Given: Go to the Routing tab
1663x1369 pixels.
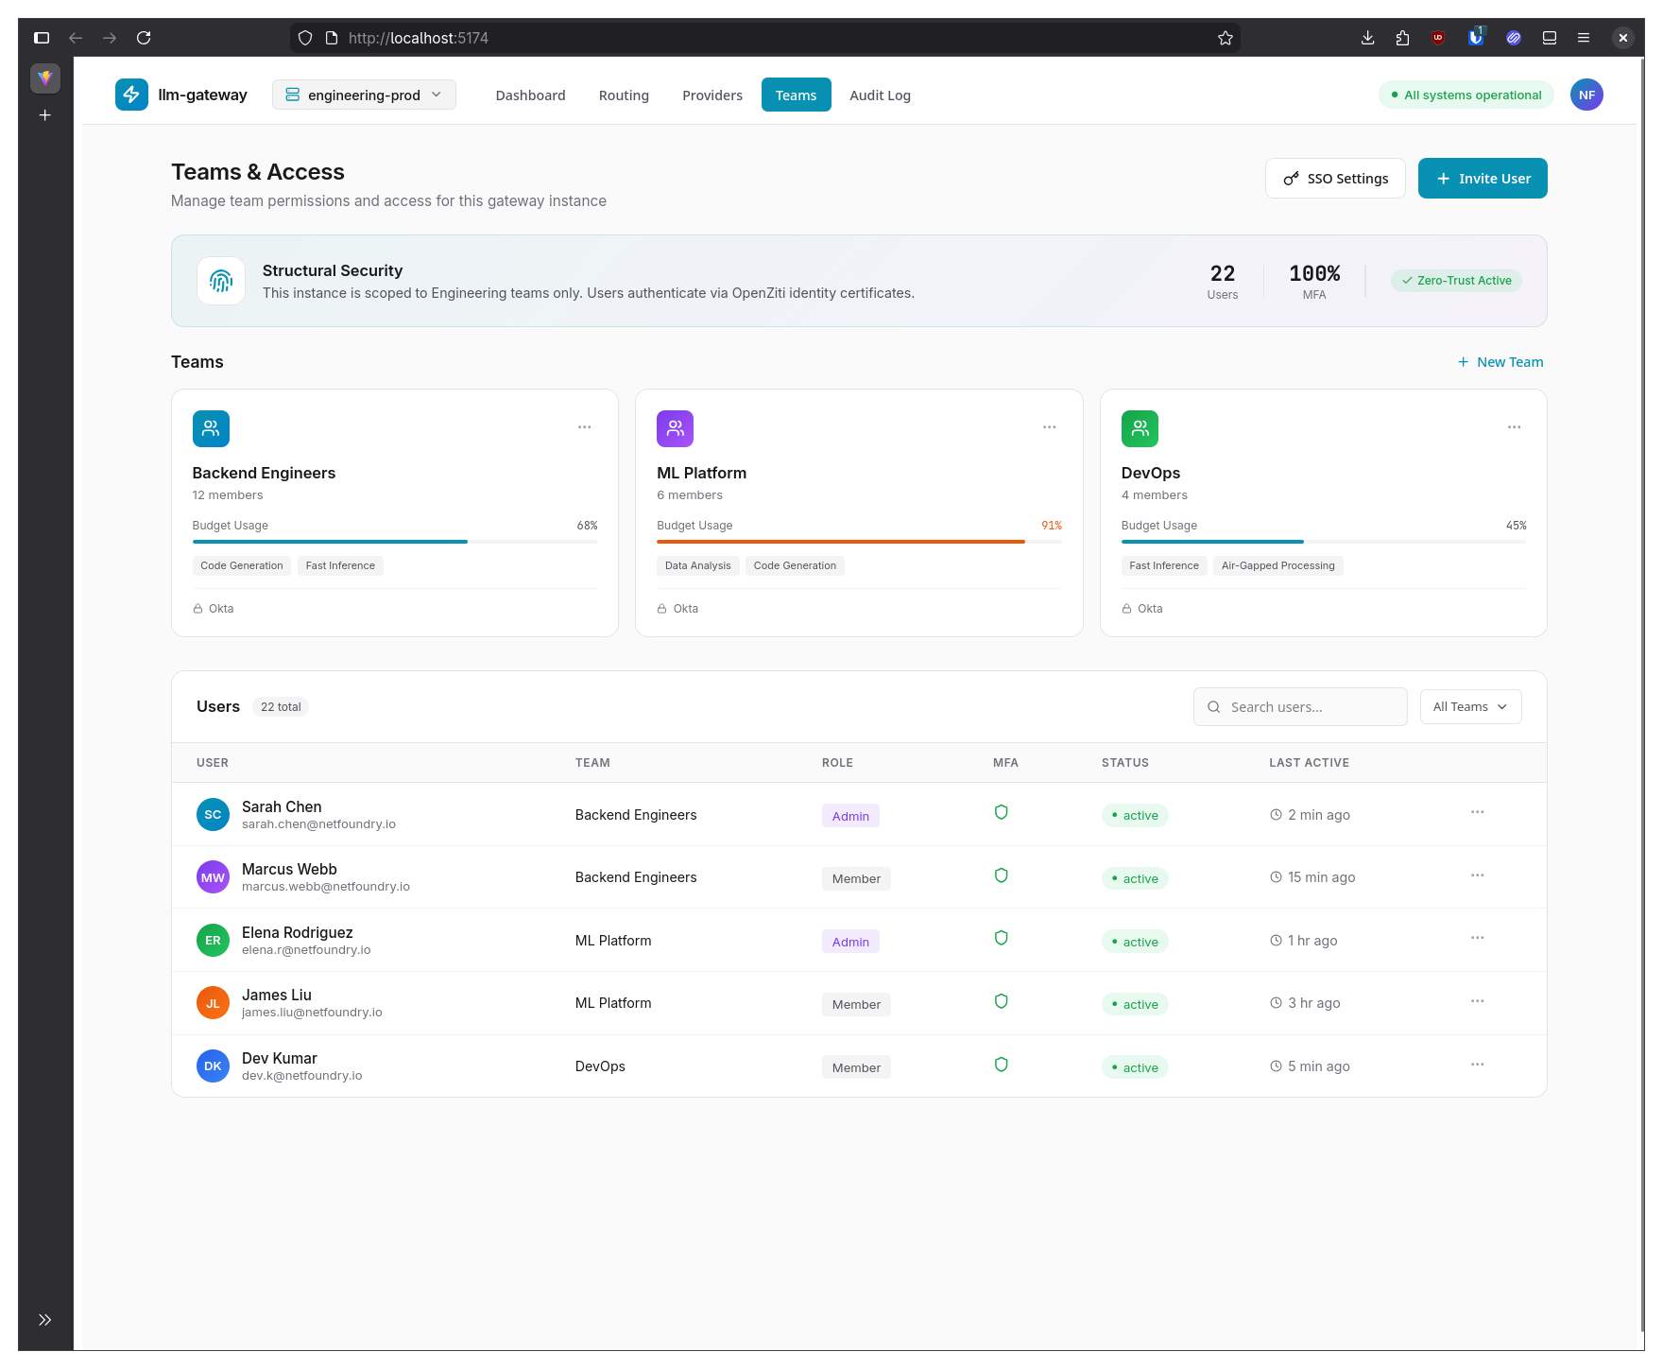Looking at the screenshot, I should point(624,95).
